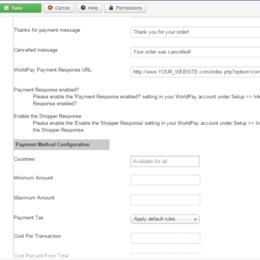Click the Permissions lock icon
Image resolution: width=260 pixels, height=260 pixels.
coord(111,8)
